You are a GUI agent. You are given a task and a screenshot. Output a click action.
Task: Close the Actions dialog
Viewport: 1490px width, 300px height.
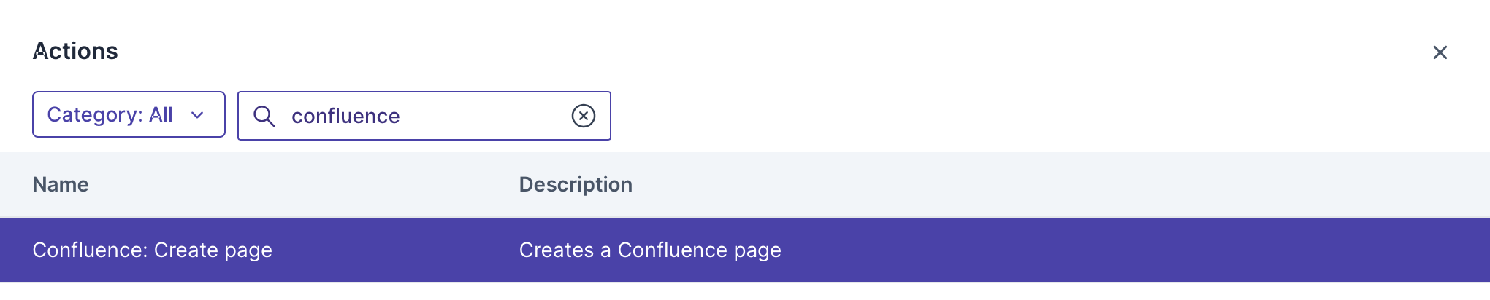pyautogui.click(x=1440, y=52)
